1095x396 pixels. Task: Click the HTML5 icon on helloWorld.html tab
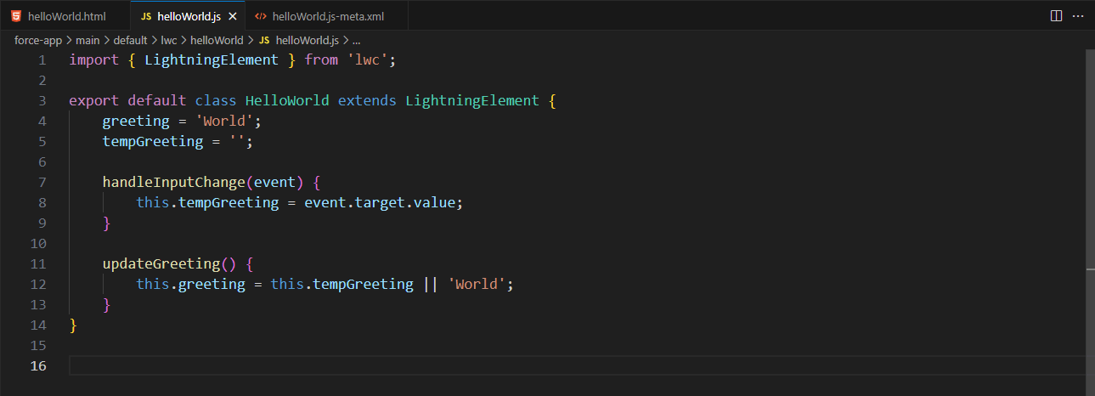click(16, 16)
